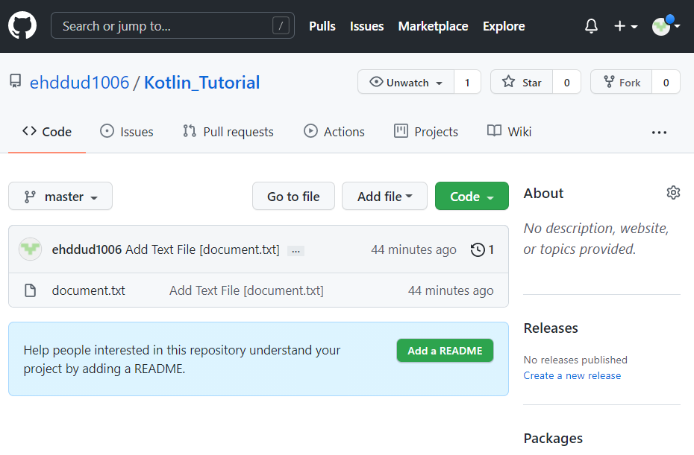Open the Packages heading link
Viewport: 694px width, 455px height.
click(x=553, y=438)
